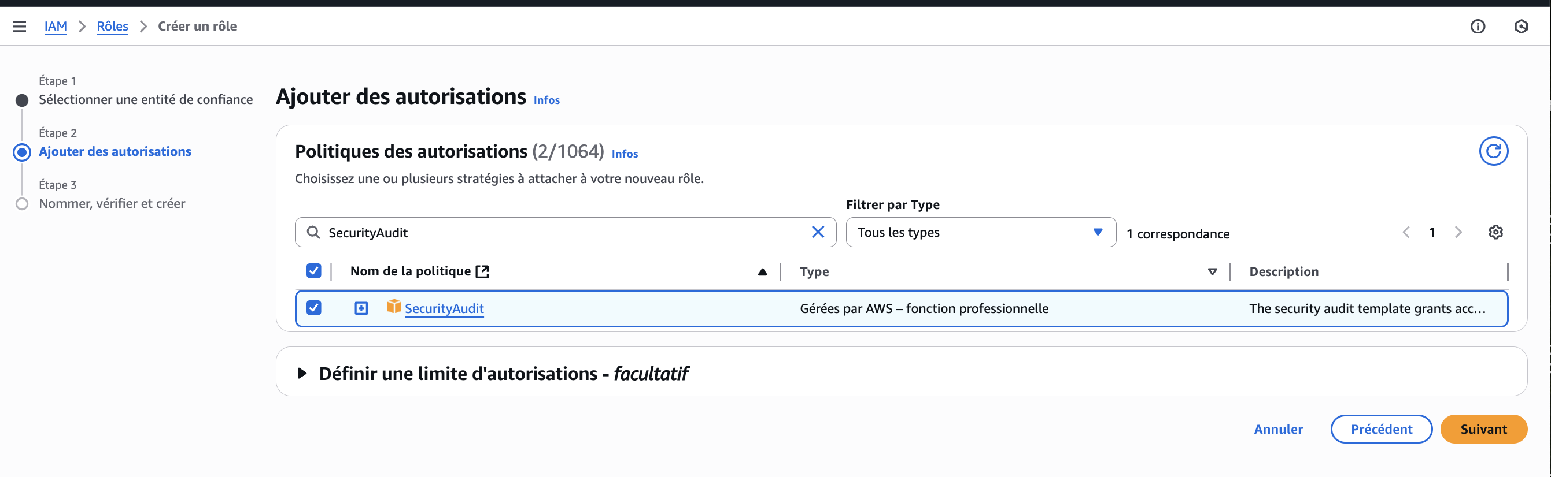Screen dimensions: 1551x477
Task: Click the external link icon beside policy name header
Action: 482,272
